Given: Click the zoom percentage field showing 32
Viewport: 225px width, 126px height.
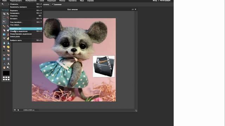Looking at the screenshot, I should pyautogui.click(x=15, y=110).
